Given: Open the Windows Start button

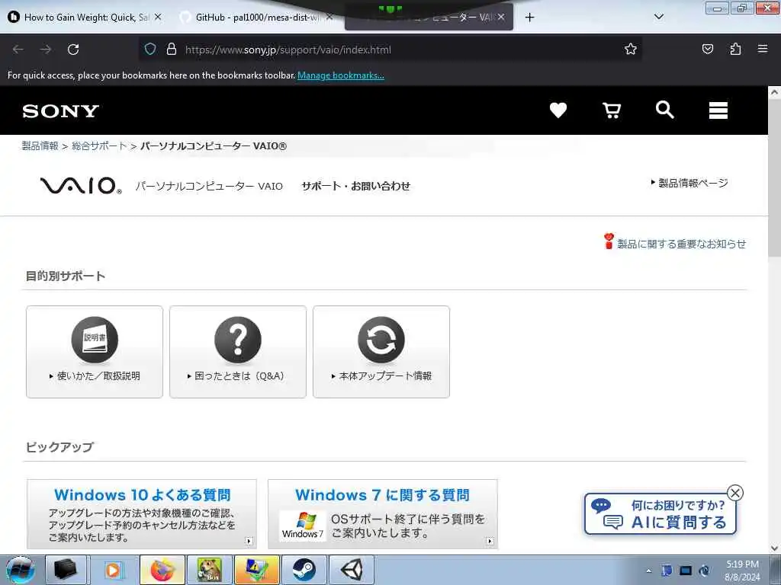Looking at the screenshot, I should [x=21, y=570].
